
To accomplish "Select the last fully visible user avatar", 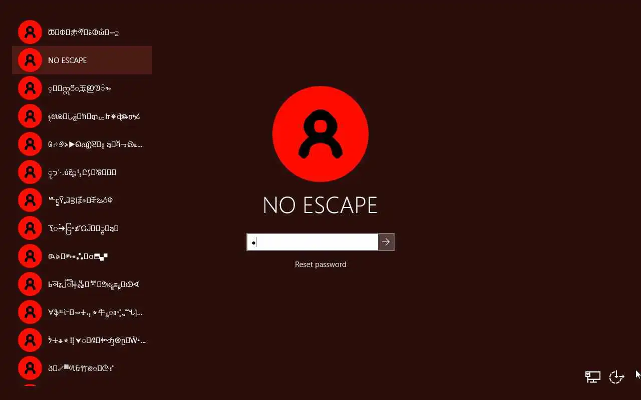I will (x=30, y=368).
